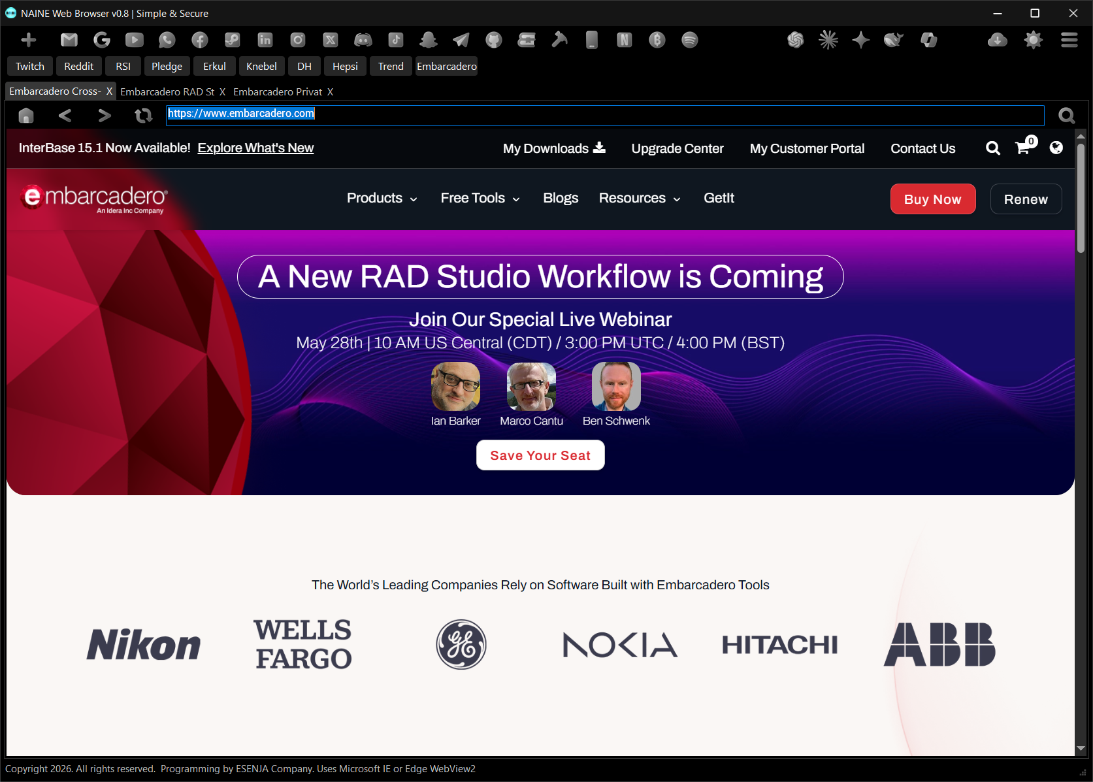Click the Renew button

point(1026,199)
